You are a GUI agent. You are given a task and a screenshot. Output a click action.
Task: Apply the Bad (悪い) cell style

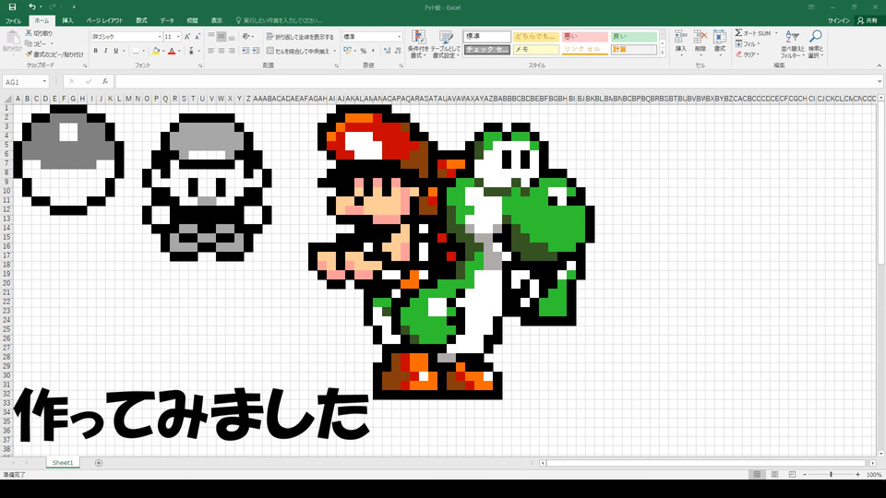point(584,37)
